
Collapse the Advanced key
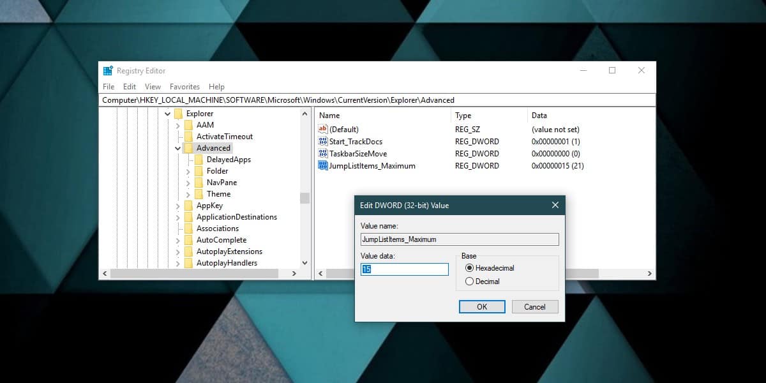pyautogui.click(x=178, y=148)
